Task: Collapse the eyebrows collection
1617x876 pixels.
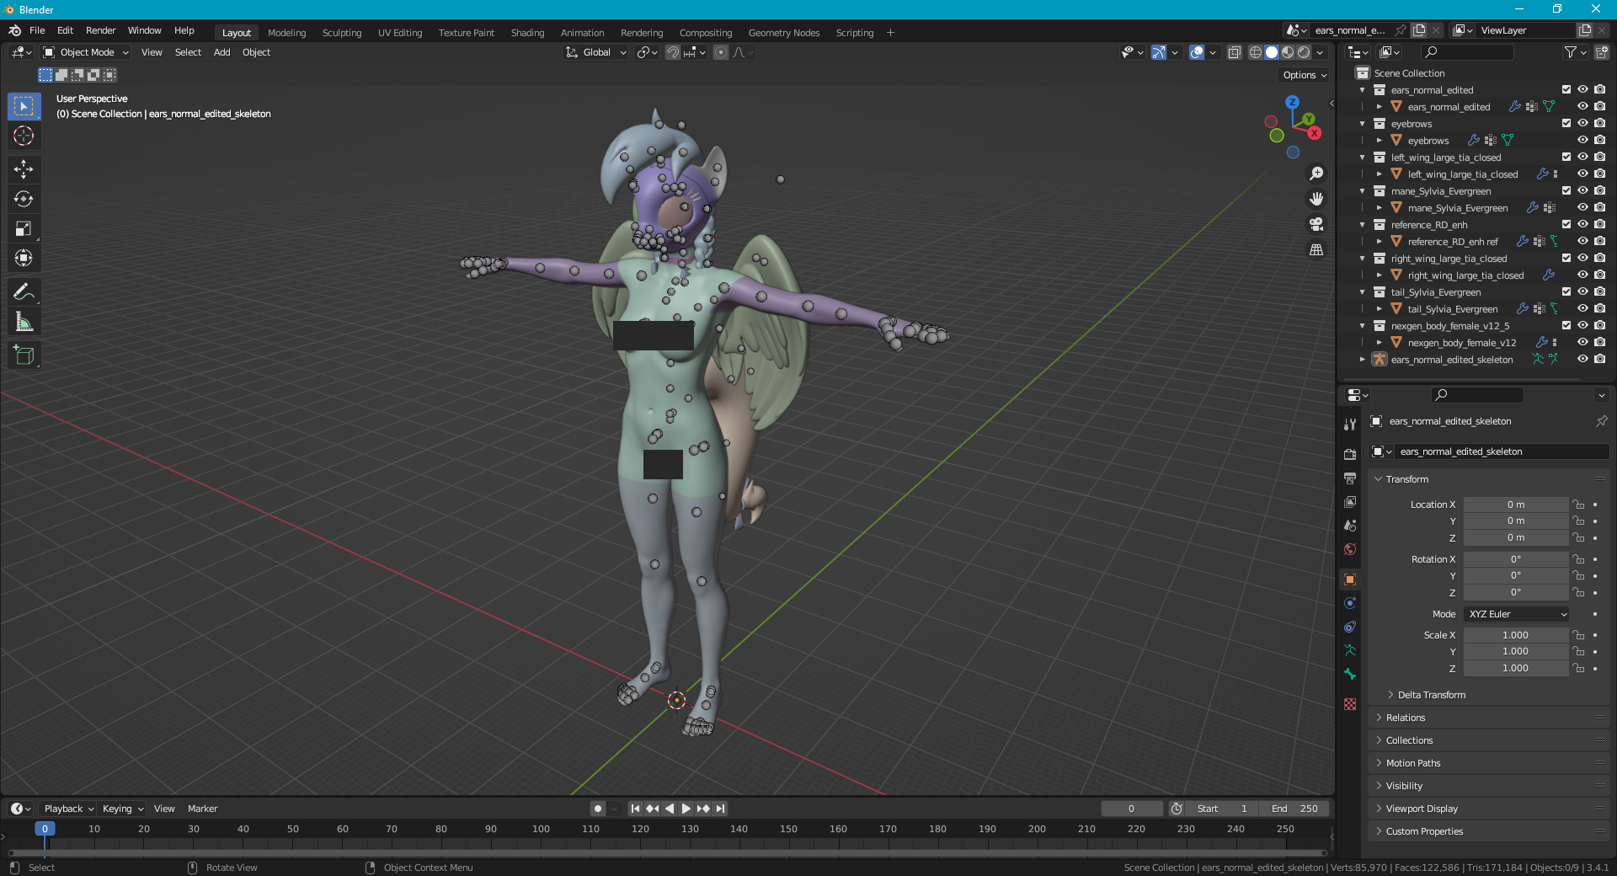Action: point(1363,124)
